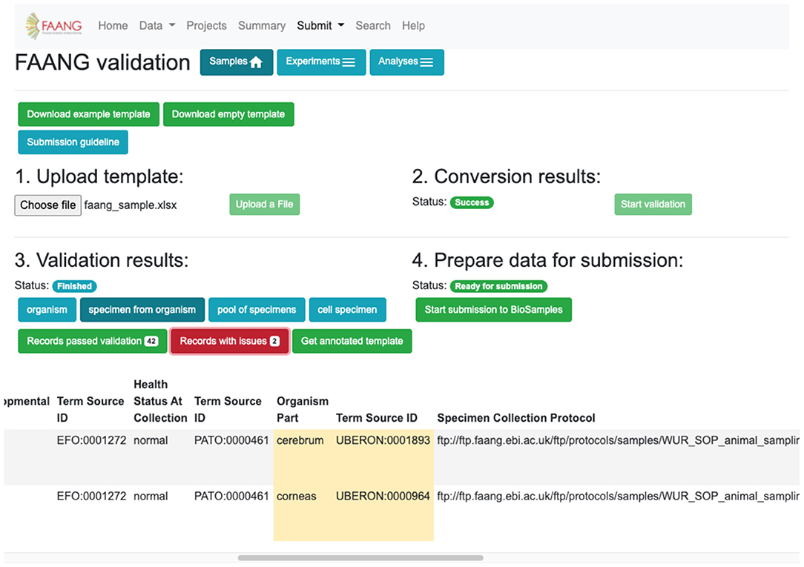Open the Projects page
Screen dimensions: 804x567
click(x=206, y=26)
